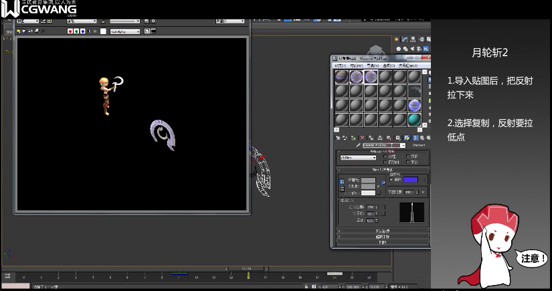Click the diffuse M map button
Screen dimensions: 552x291
(x=379, y=186)
